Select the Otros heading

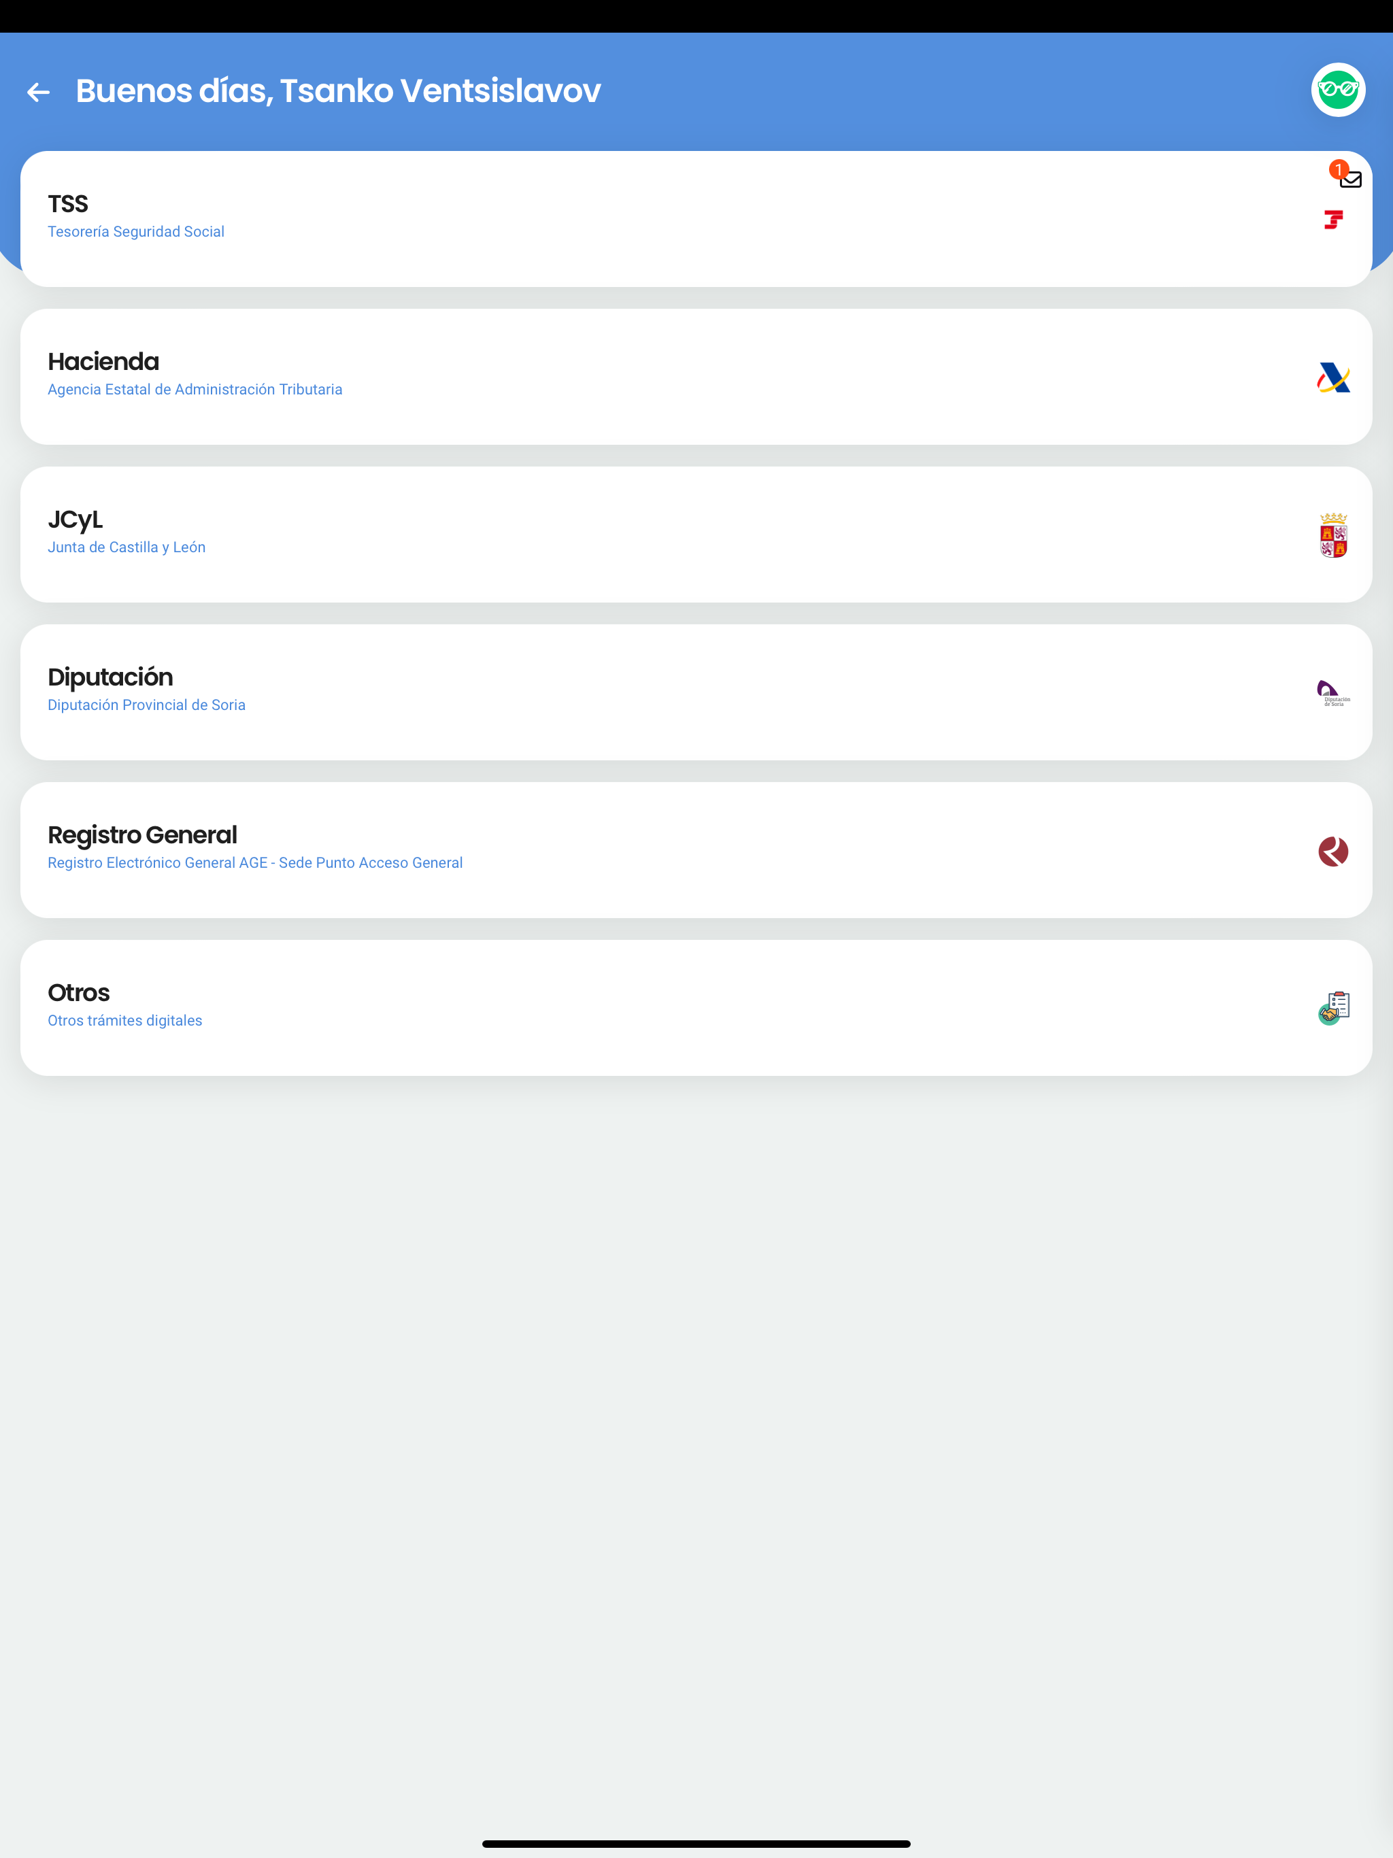tap(79, 993)
